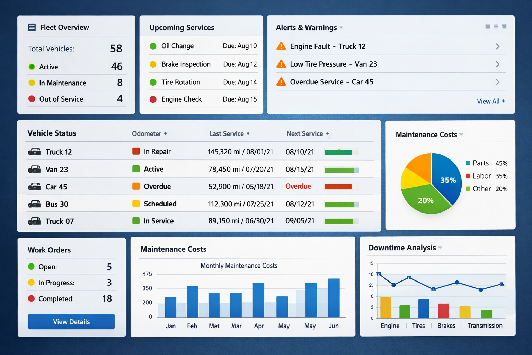The image size is (532, 355).
Task: Click the Low Tire Pressure warning icon
Action: pyautogui.click(x=281, y=64)
